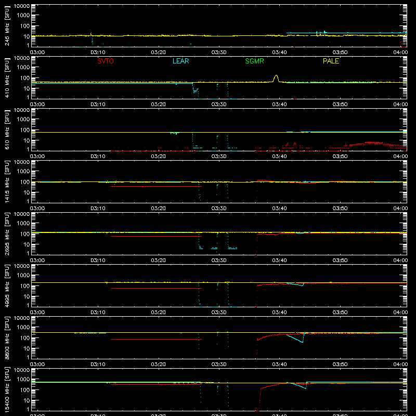Click the 03:10 tick under the 1415 MHz plot
Viewport: 416px width, 416px height.
98,209
